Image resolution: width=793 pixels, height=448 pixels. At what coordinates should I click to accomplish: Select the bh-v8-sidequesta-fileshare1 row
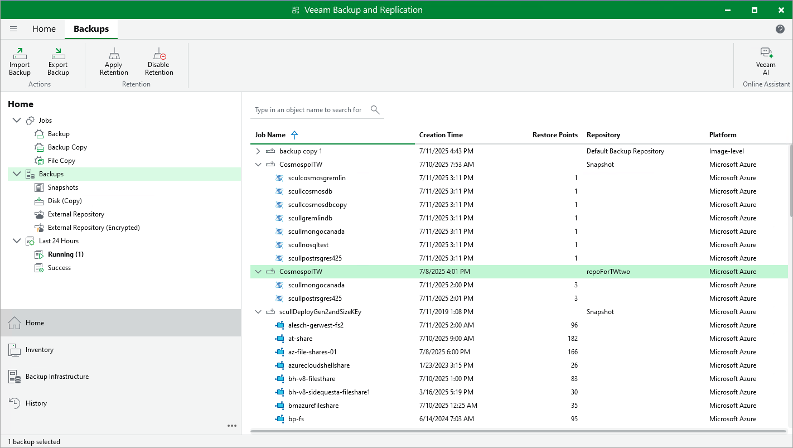click(519, 392)
